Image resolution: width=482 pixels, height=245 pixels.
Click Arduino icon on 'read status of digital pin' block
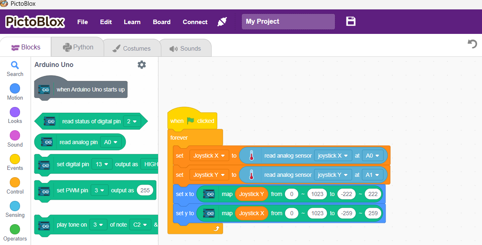[x=49, y=121]
